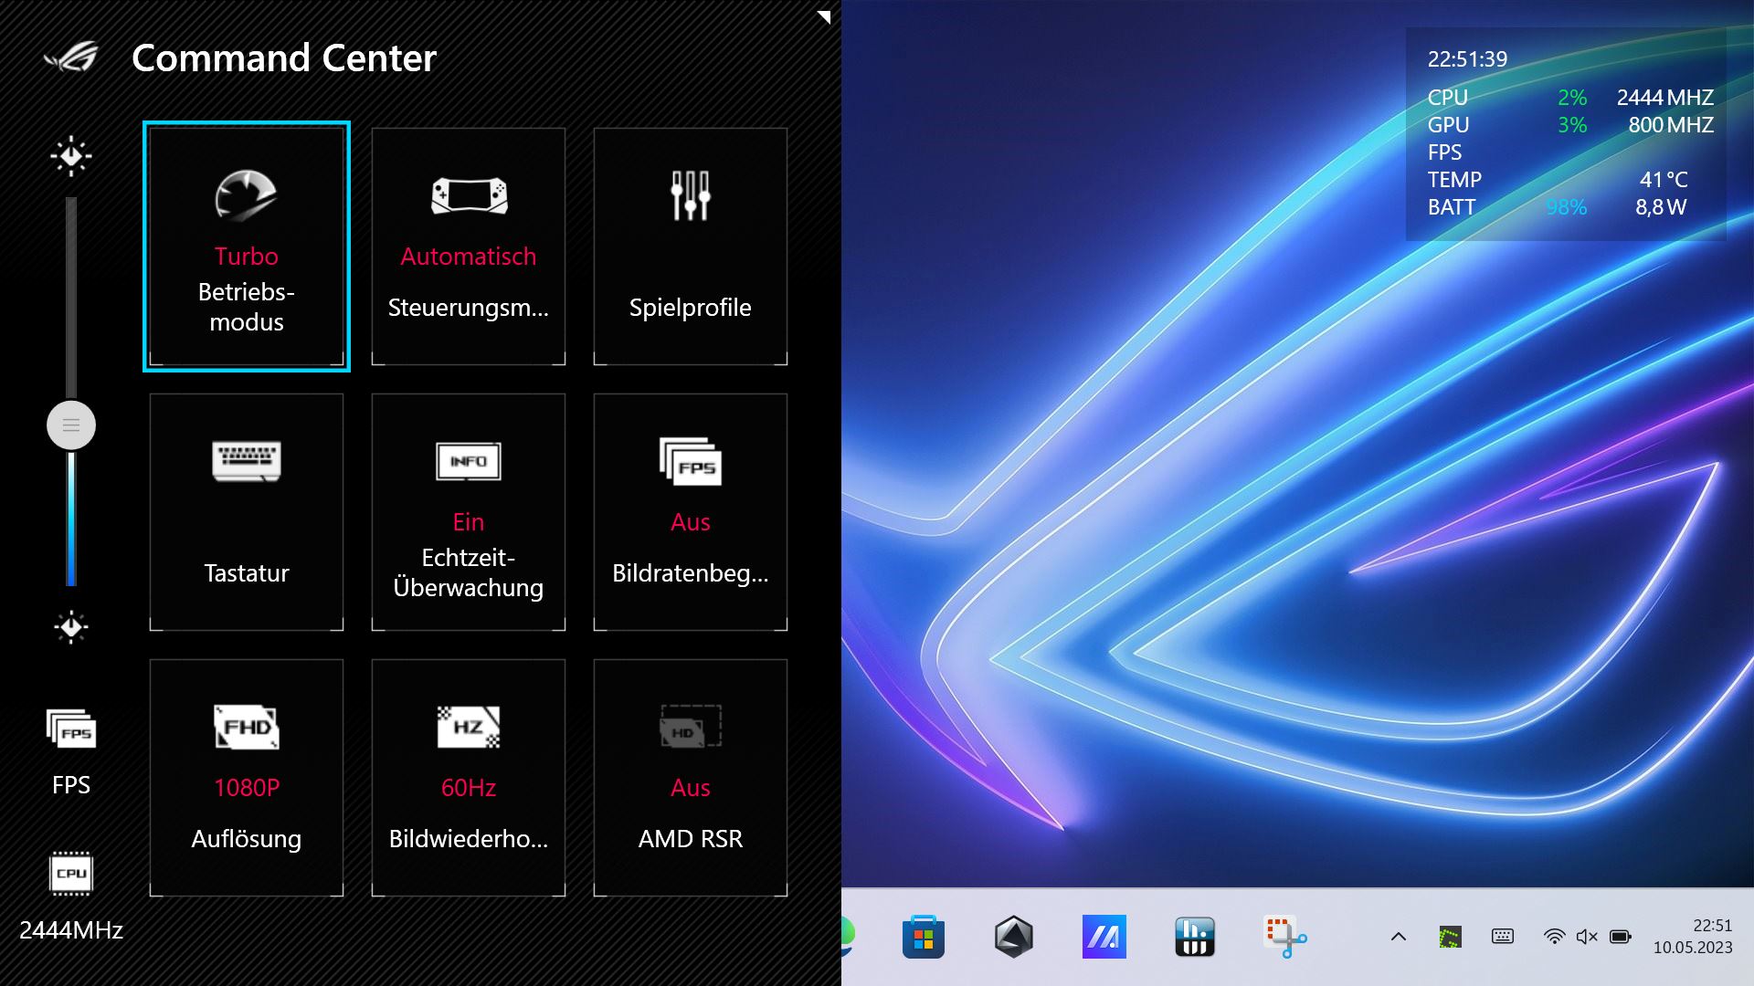
Task: Open Microsoft Store from the taskbar
Action: click(x=924, y=937)
